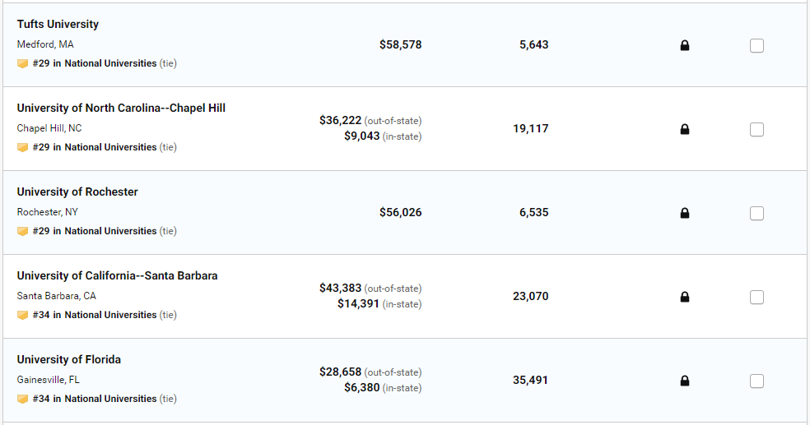810x425 pixels.
Task: Click lock icon for UC Santa Barbara
Action: [x=684, y=298]
